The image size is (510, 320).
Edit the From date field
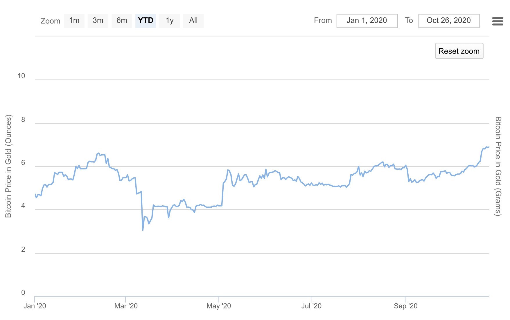367,21
